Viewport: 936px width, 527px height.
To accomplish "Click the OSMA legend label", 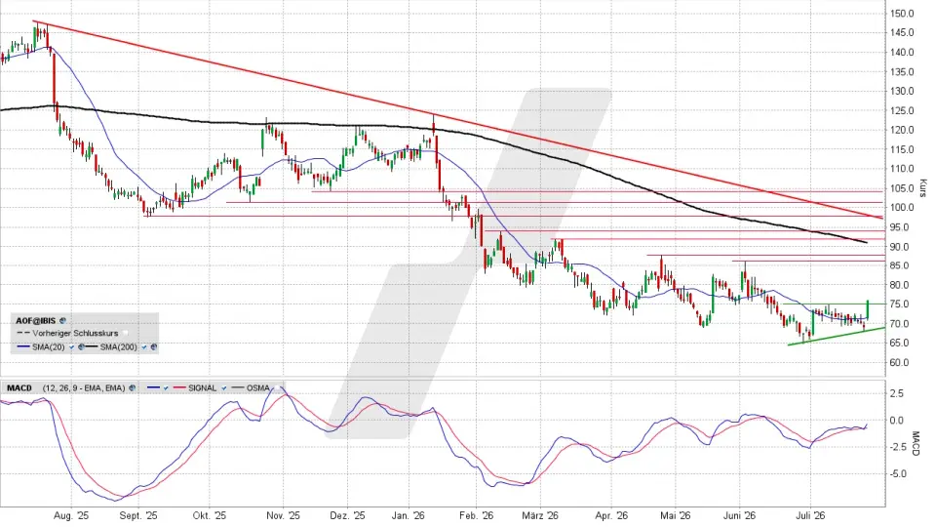I will 257,387.
